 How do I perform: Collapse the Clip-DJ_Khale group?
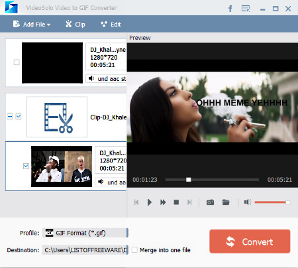point(10,116)
